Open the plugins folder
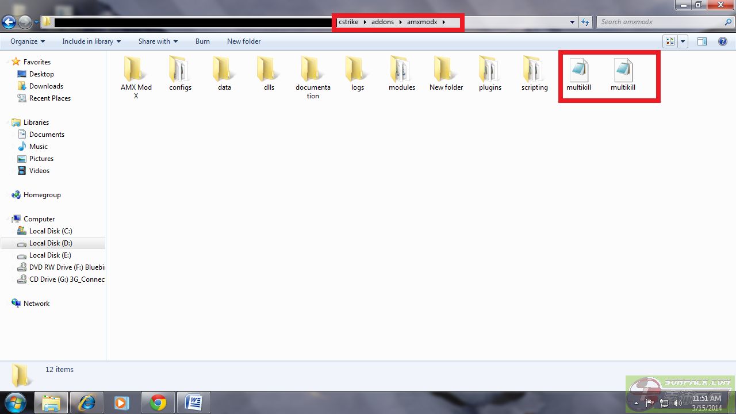 tap(490, 73)
